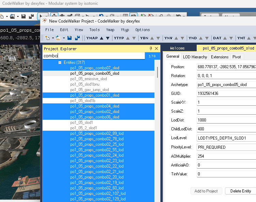Open the Tools menu
This screenshot has width=256, height=202.
[x=94, y=30]
